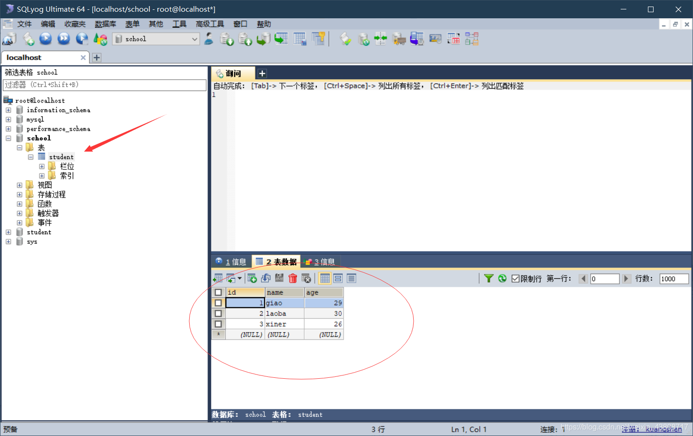The width and height of the screenshot is (693, 436).
Task: Click the table with key schema icon
Action: [x=318, y=39]
